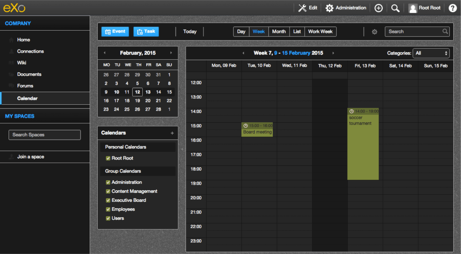
Task: Open the Administration menu in top bar
Action: (x=346, y=8)
